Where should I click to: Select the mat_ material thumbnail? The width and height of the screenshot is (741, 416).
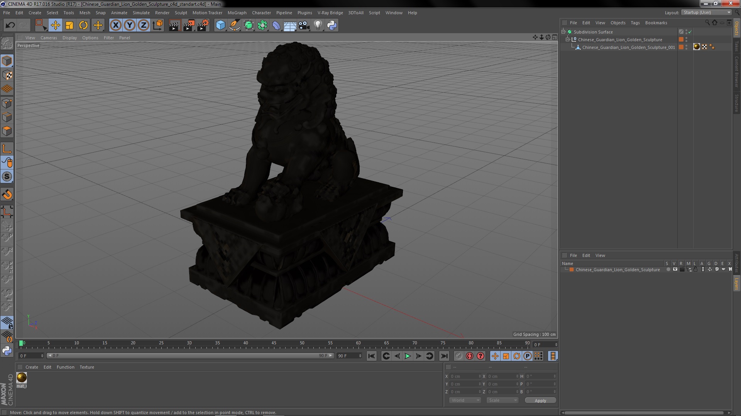[22, 377]
